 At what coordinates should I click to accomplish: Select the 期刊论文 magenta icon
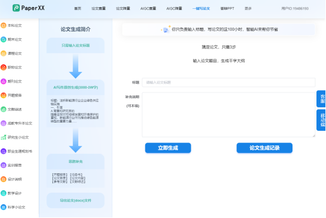[x=4, y=81]
